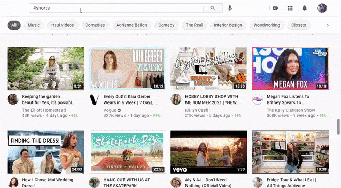Select the Haul videos filter chip
Image resolution: width=341 pixels, height=188 pixels.
click(63, 25)
